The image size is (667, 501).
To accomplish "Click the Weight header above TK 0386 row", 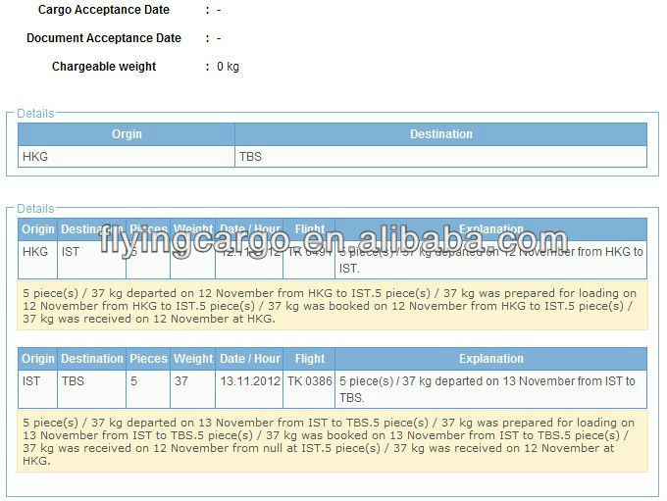I will 192,359.
